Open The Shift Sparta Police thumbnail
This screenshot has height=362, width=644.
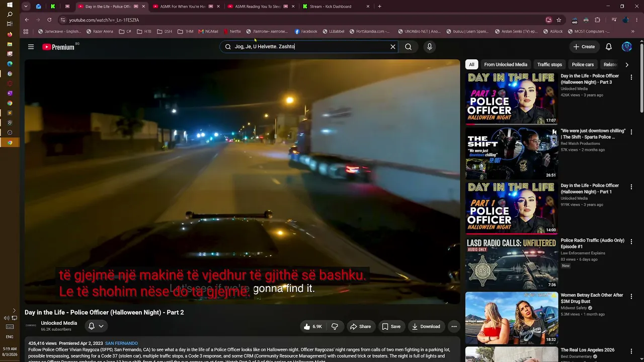511,153
